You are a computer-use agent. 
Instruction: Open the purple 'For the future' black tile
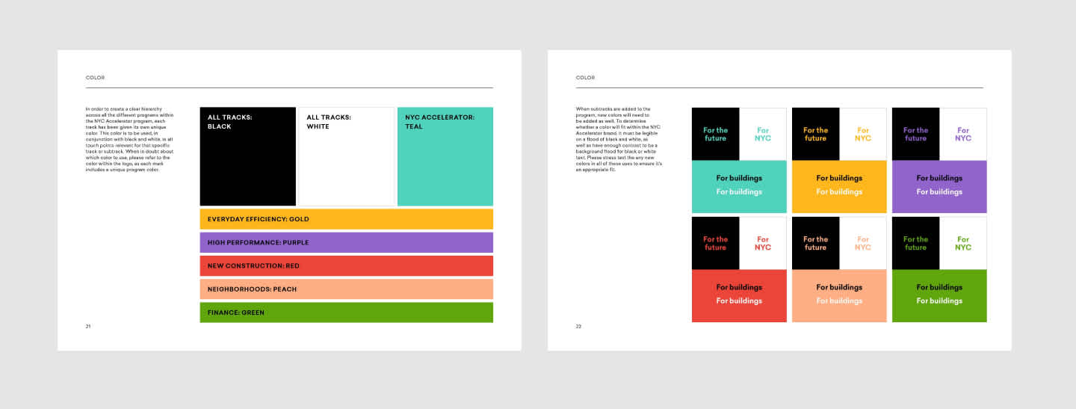[915, 134]
